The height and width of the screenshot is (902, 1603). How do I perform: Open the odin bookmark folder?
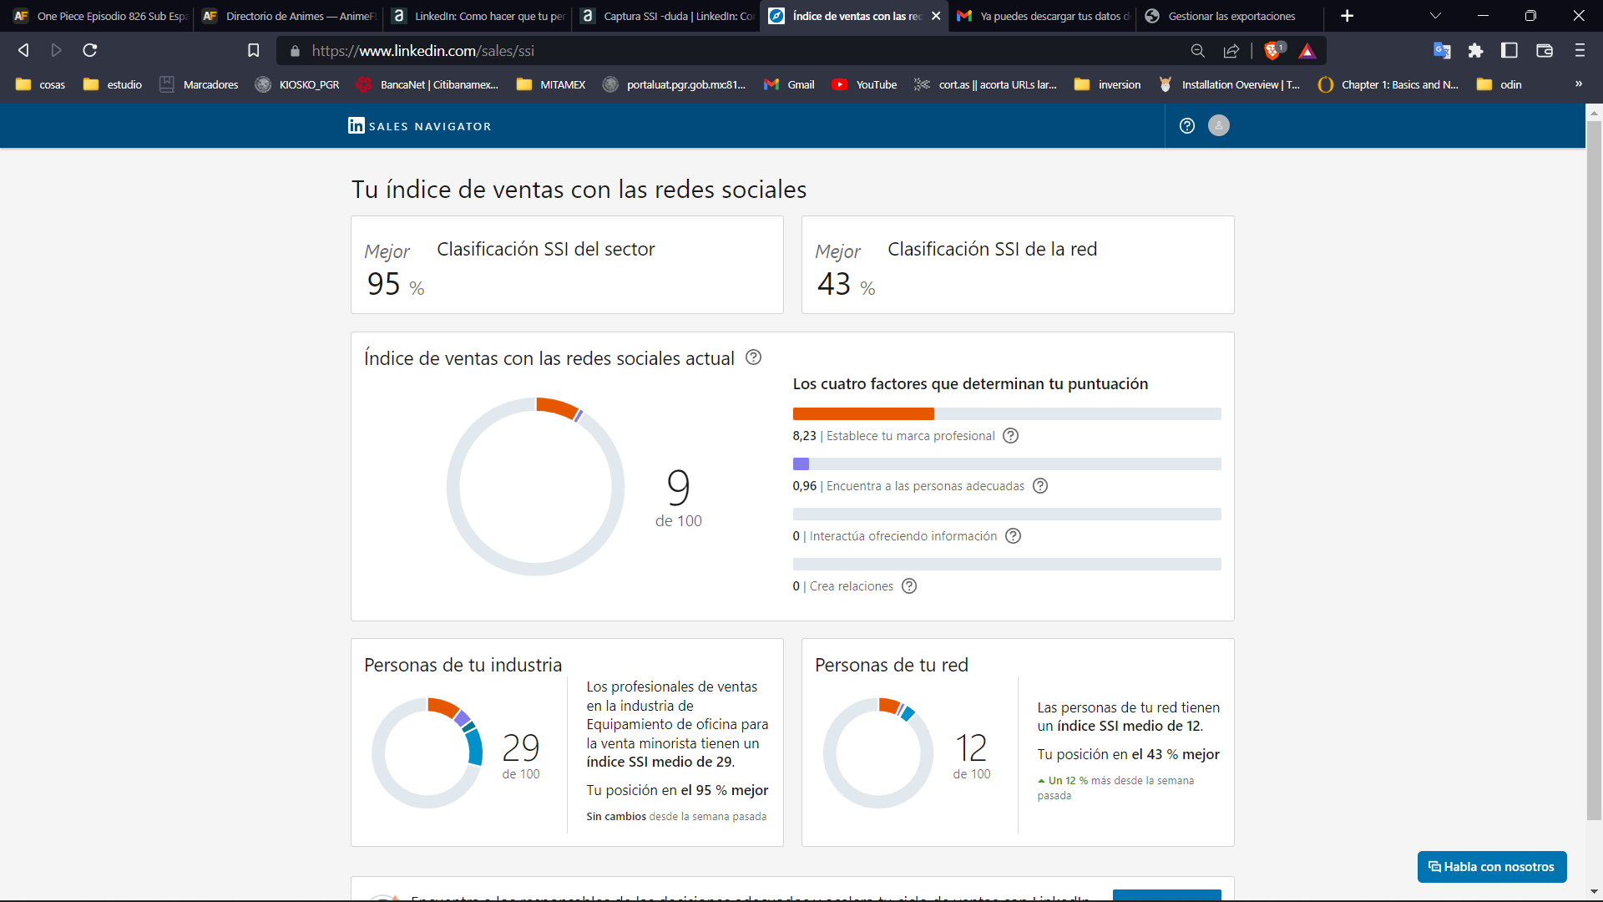[x=1499, y=84]
